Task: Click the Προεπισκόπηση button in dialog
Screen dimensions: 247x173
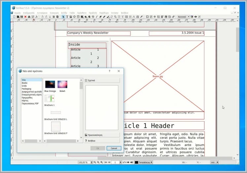Action: tap(102, 135)
